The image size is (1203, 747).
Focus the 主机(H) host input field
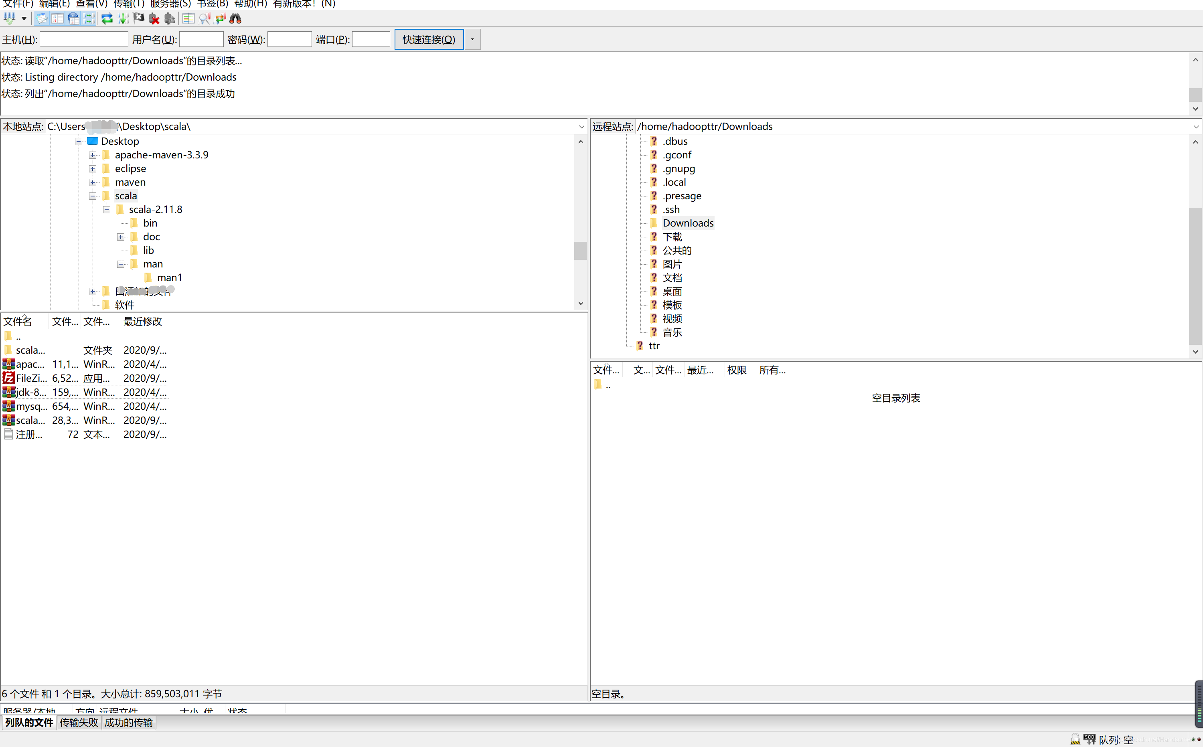(84, 40)
